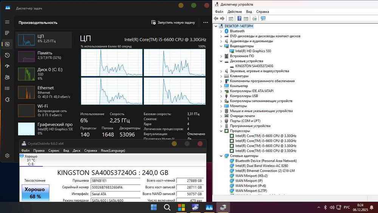This screenshot has width=378, height=213.
Task: Open Search magnifier on taskbar
Action: (x=167, y=207)
